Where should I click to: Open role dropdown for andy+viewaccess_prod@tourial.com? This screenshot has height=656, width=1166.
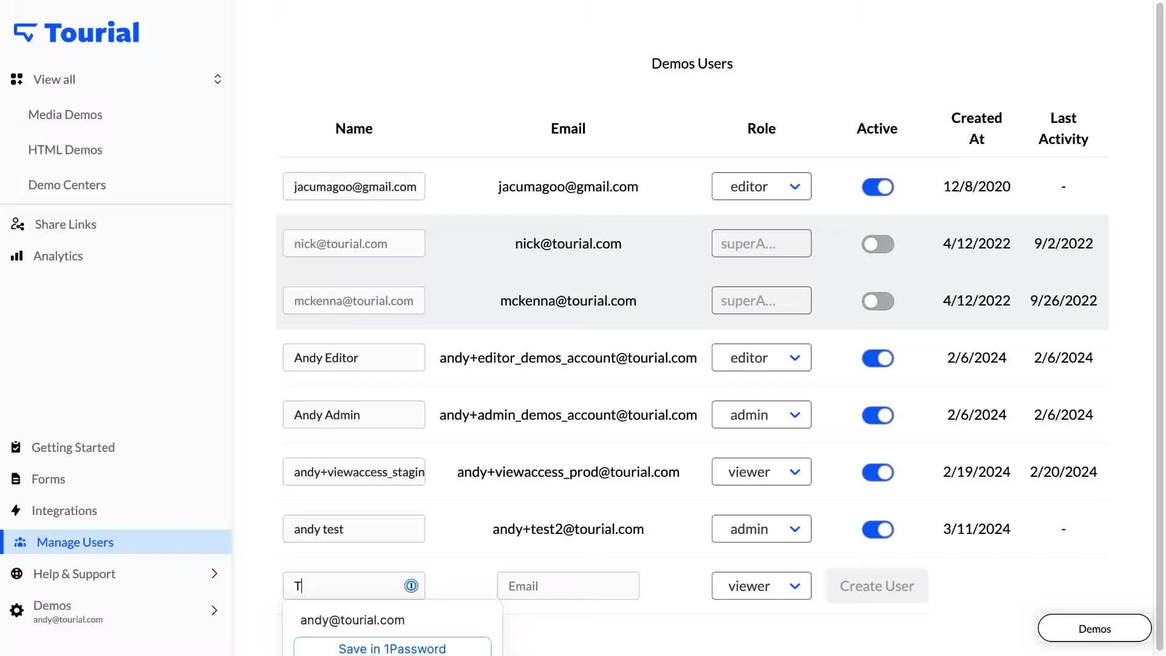point(762,472)
